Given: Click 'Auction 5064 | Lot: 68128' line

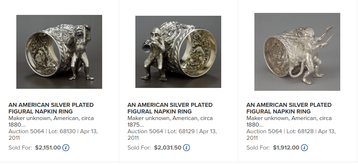Looking at the screenshot, I should [x=280, y=131].
